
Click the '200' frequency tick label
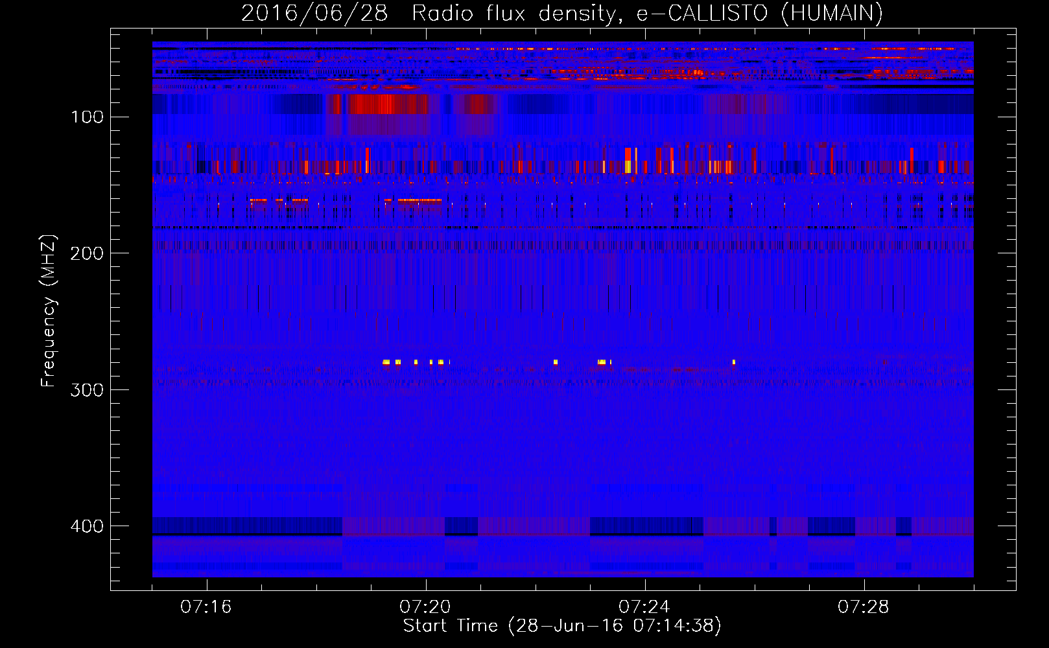click(x=87, y=253)
